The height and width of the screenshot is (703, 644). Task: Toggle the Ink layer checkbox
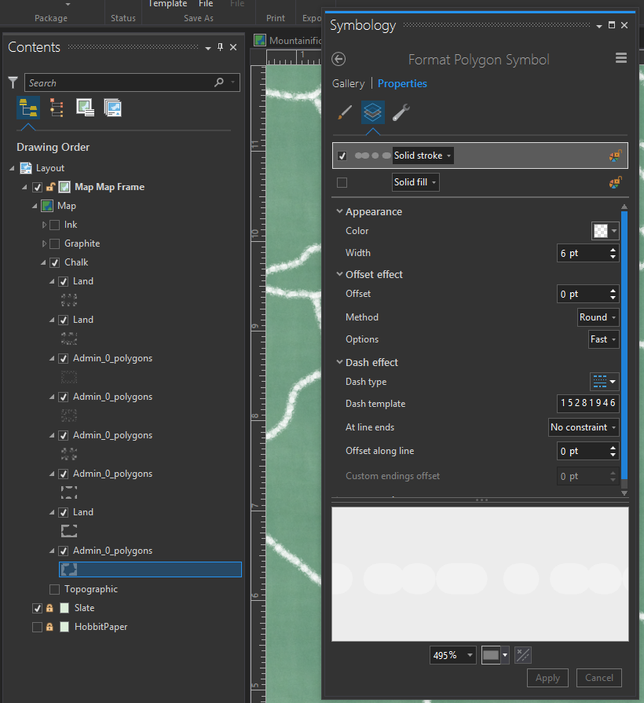(x=55, y=225)
